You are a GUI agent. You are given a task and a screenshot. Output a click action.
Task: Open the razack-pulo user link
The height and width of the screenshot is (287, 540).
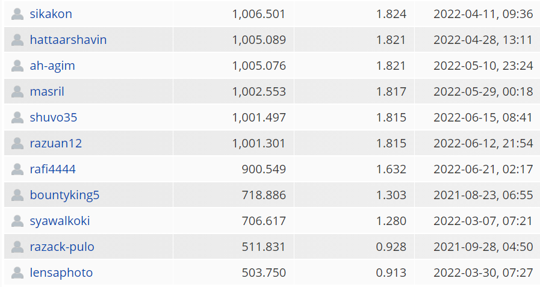tap(62, 247)
